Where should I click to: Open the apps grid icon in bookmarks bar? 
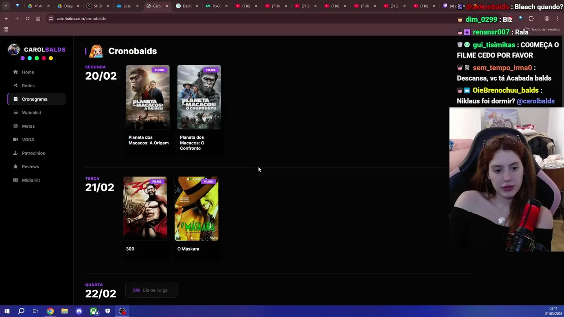(x=6, y=29)
